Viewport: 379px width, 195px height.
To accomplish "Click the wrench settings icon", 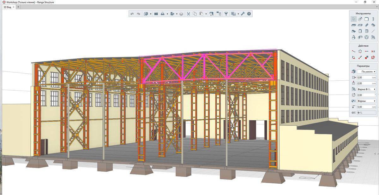I will click(x=243, y=14).
